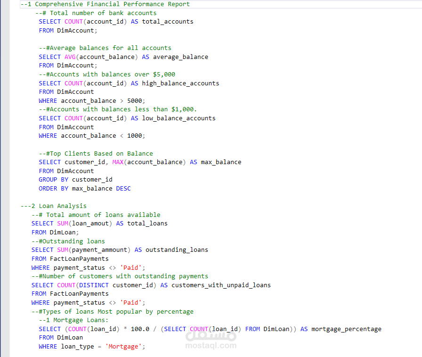Click the alias 'customers_with_unpaid_loans'
Screen dimensions: 422x357
(x=221, y=285)
